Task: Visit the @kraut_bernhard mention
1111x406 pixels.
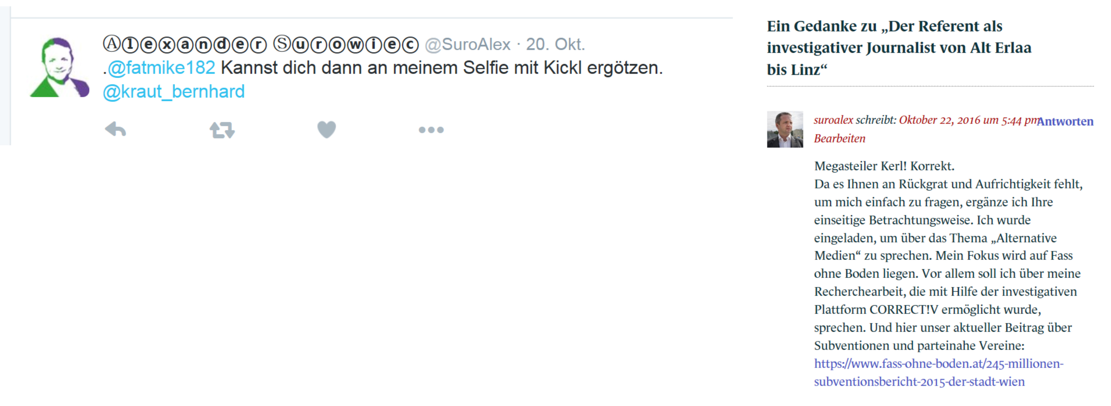Action: (x=174, y=91)
